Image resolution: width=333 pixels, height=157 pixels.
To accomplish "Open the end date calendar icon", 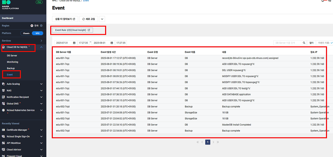I will [x=112, y=43].
